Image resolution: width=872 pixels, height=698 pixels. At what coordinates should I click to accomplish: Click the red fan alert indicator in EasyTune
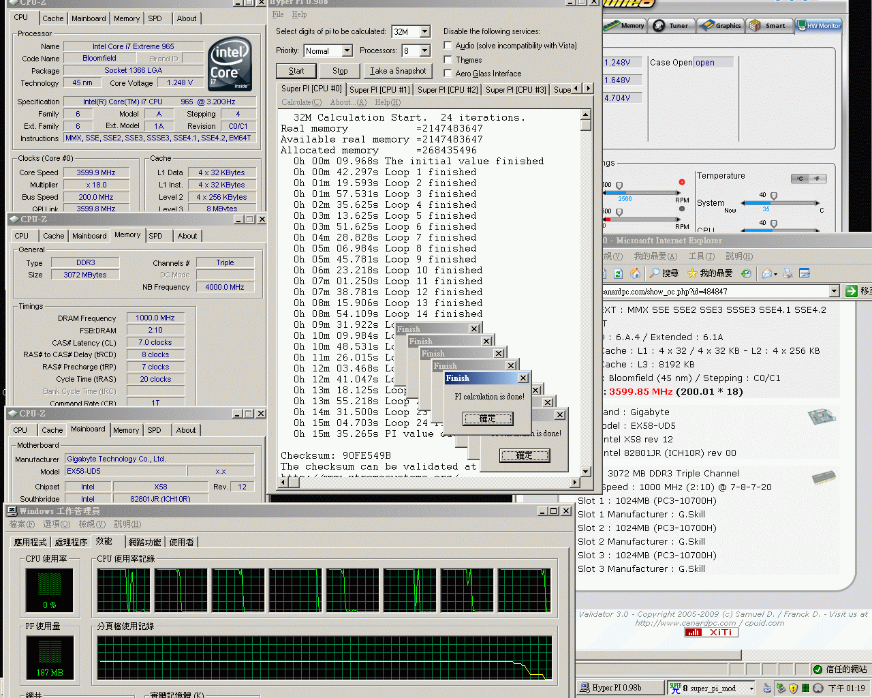point(681,182)
